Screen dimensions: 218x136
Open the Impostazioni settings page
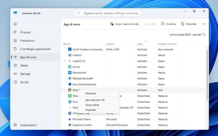pos(35,125)
